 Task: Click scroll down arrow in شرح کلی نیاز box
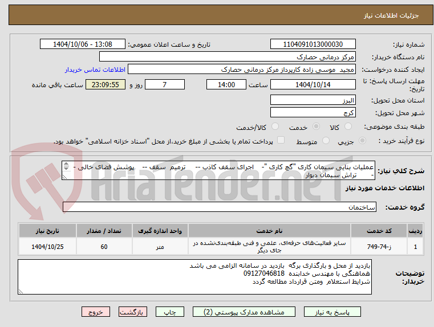tap(66, 168)
